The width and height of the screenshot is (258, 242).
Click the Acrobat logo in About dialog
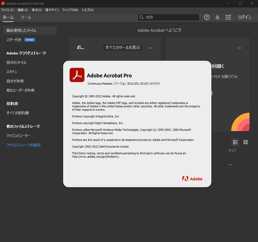pyautogui.click(x=77, y=75)
